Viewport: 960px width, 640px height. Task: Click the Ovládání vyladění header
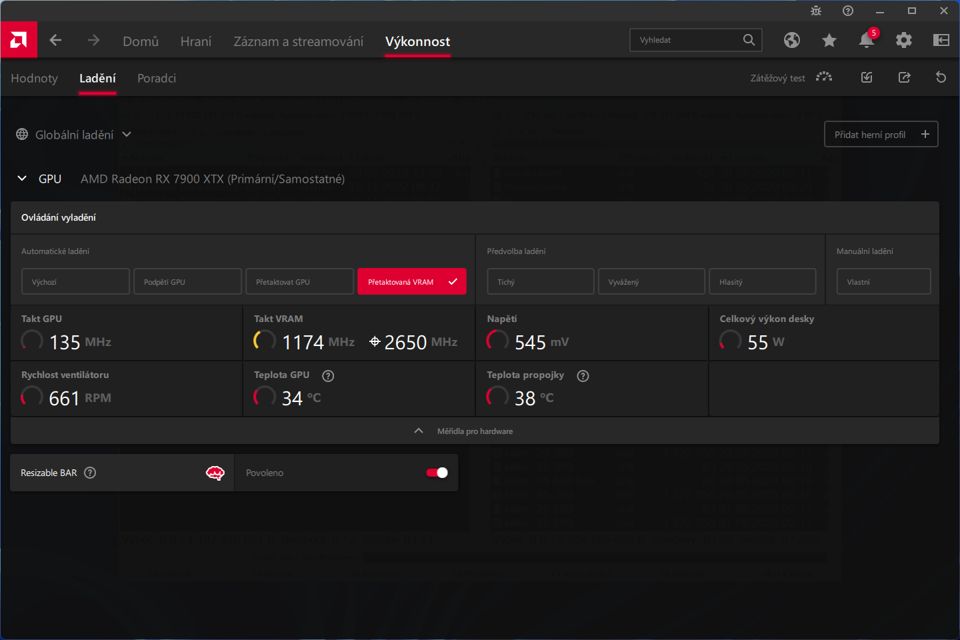pos(475,217)
